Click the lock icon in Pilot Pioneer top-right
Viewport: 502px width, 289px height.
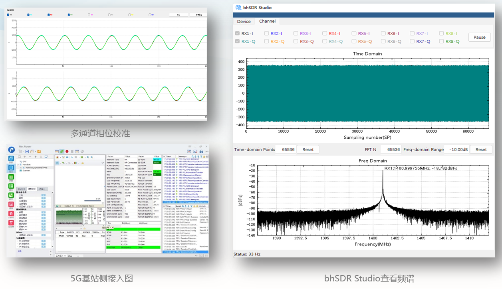click(201, 151)
